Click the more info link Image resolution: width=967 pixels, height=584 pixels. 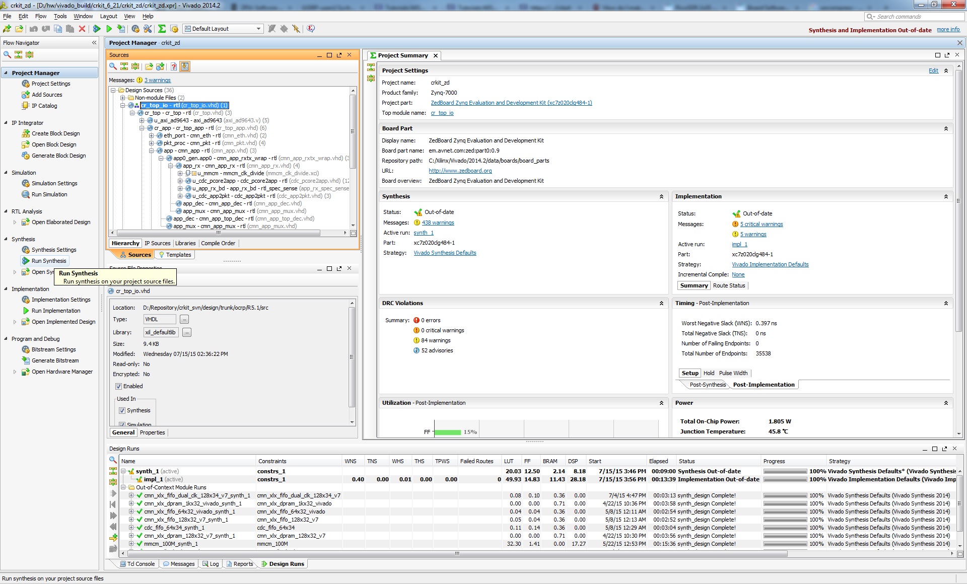948,30
